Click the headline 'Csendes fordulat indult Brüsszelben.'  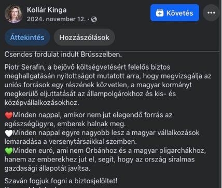(63, 55)
